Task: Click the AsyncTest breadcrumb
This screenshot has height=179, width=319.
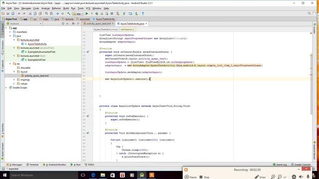Action: pos(9,19)
